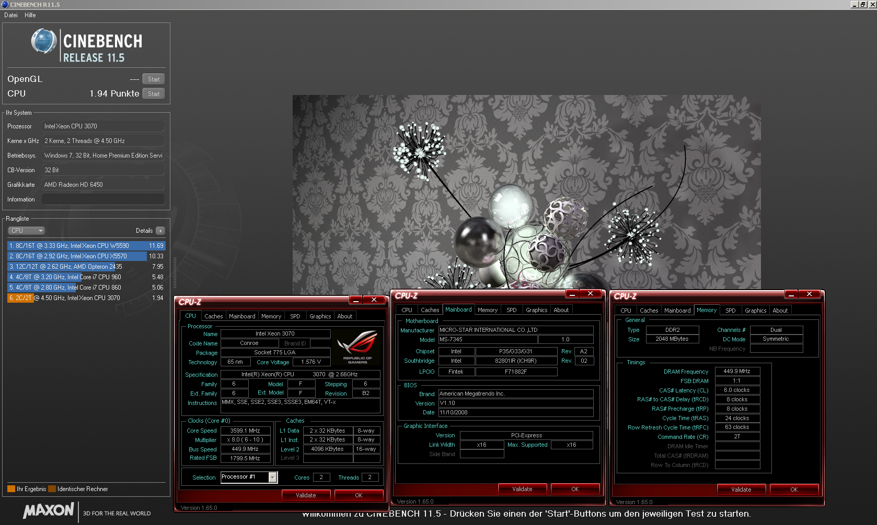Click the Information input field
Image resolution: width=877 pixels, height=525 pixels.
pos(103,199)
